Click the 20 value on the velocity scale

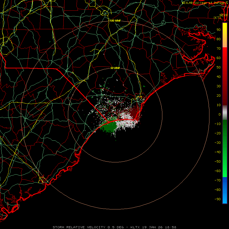pos(219,96)
